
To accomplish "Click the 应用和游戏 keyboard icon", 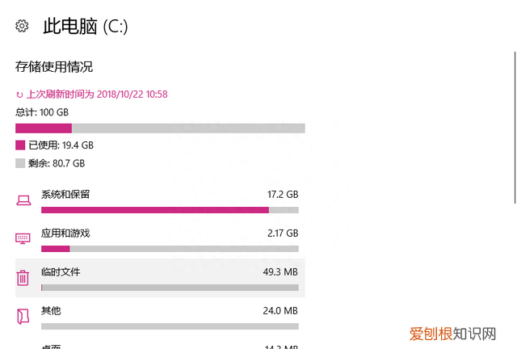I will (23, 238).
